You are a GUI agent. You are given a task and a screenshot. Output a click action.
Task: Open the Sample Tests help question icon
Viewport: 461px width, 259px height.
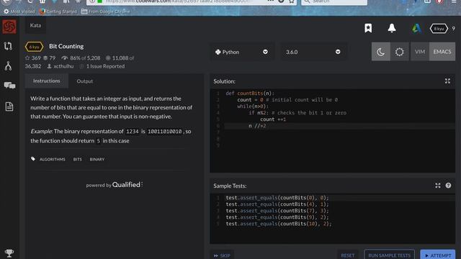coord(448,186)
